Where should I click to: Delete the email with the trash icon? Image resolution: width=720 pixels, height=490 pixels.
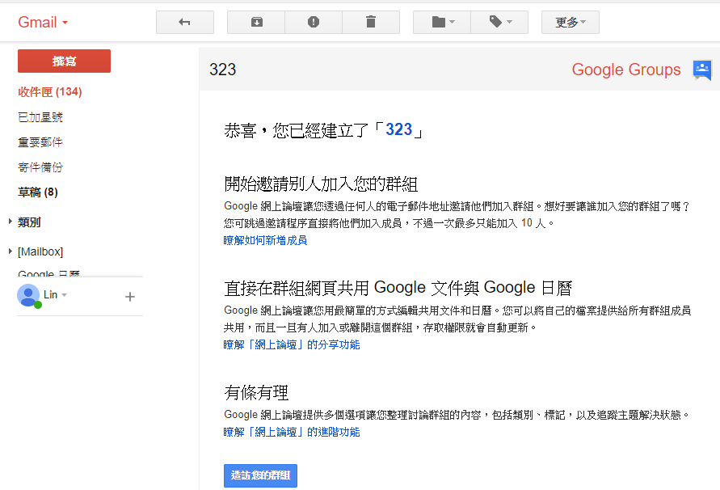371,22
